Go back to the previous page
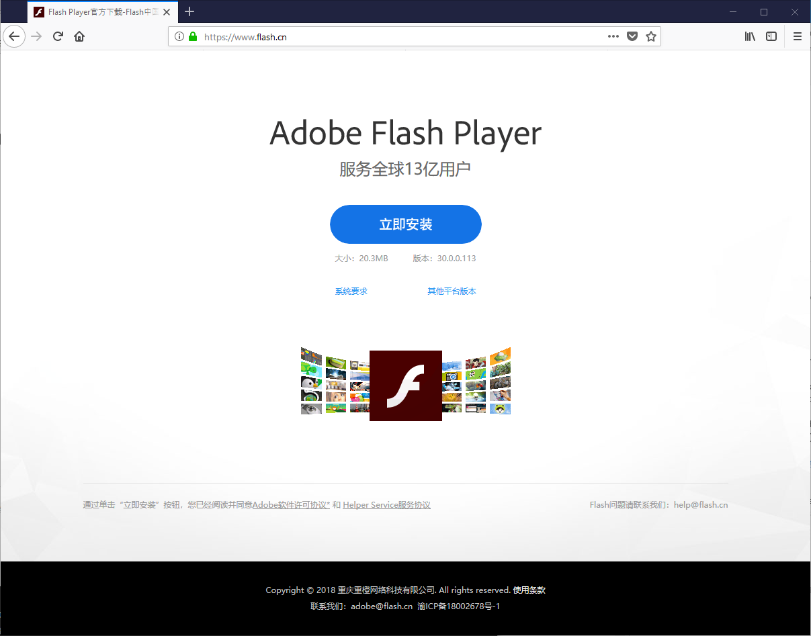Image resolution: width=811 pixels, height=636 pixels. tap(14, 36)
